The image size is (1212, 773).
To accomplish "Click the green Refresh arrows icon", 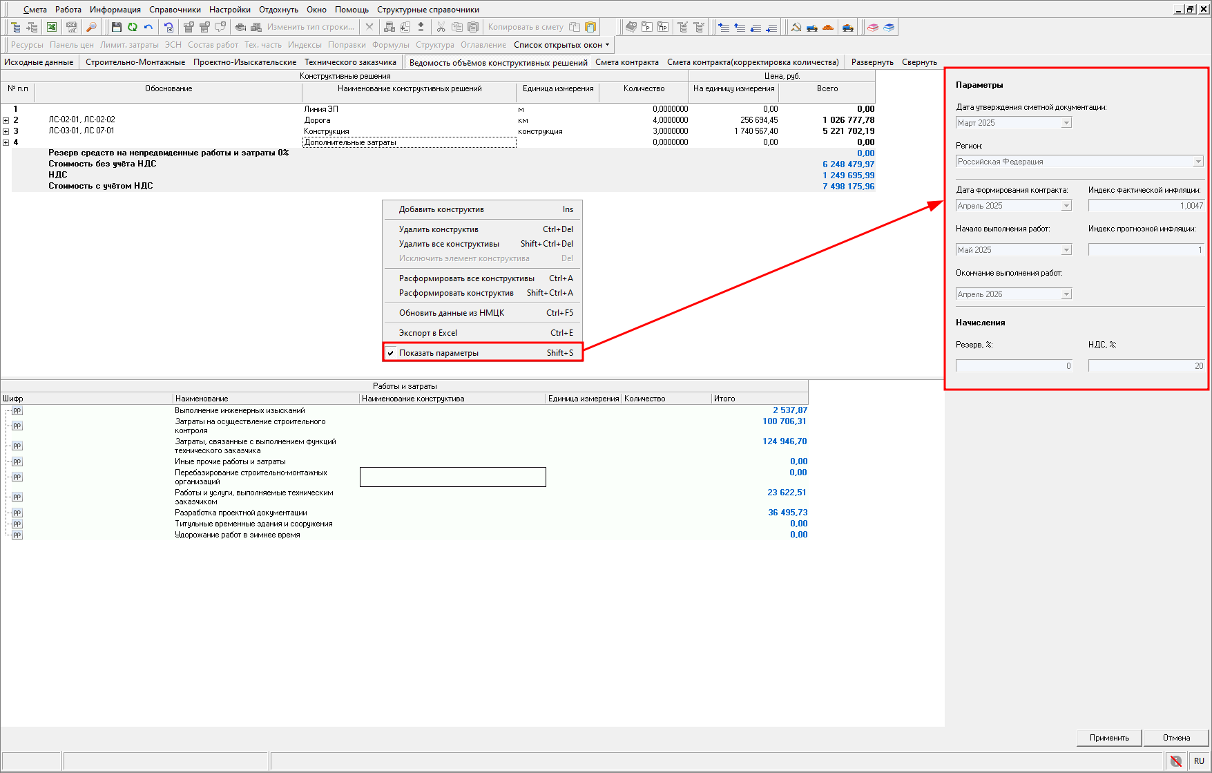I will tap(132, 27).
